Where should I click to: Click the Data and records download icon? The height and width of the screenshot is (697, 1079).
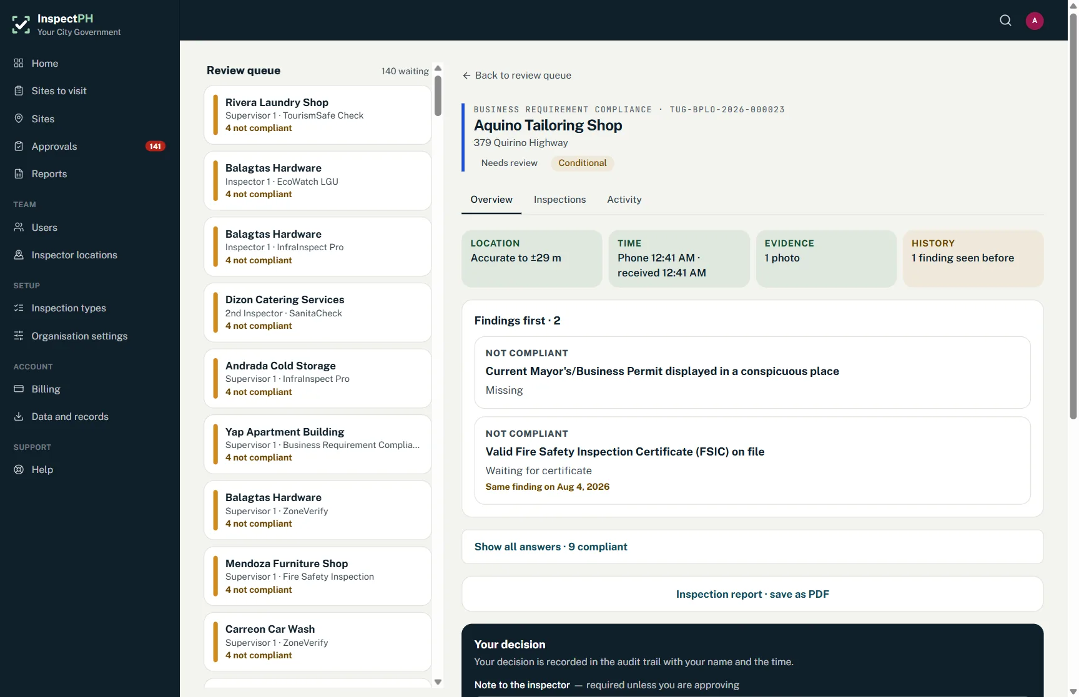click(x=19, y=416)
